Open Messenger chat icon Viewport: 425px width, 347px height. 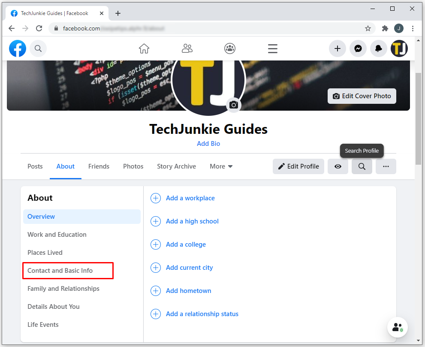(358, 48)
